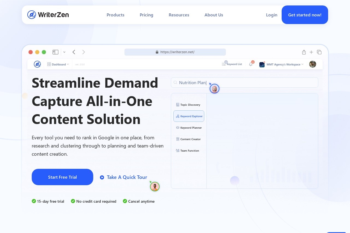
Task: Click the version 2.0.0 label
Action: tap(80, 64)
